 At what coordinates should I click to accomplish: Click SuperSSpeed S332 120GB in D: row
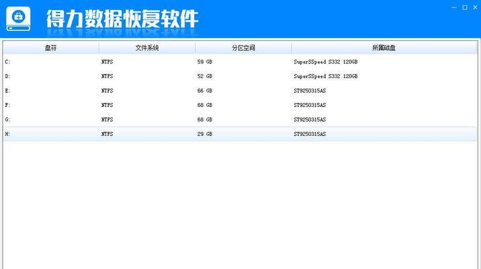(325, 76)
